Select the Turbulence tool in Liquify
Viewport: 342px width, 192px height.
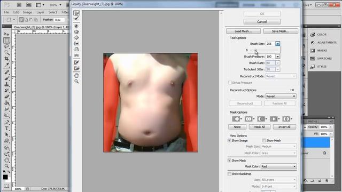[x=76, y=55]
